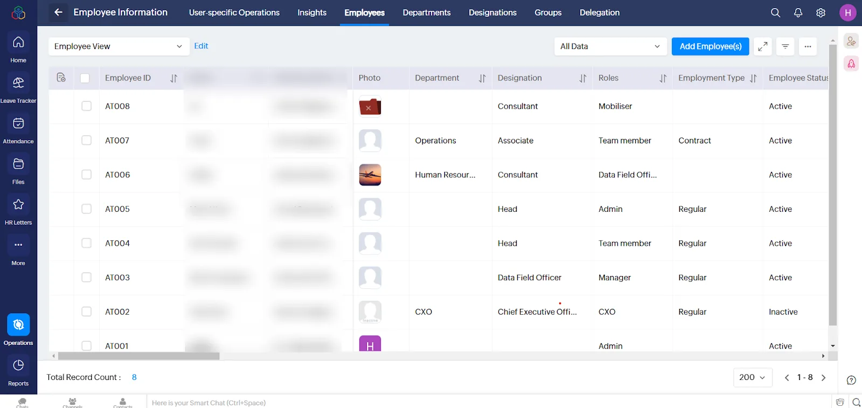Tick the select-all checkbox in header
862x408 pixels.
pos(85,78)
